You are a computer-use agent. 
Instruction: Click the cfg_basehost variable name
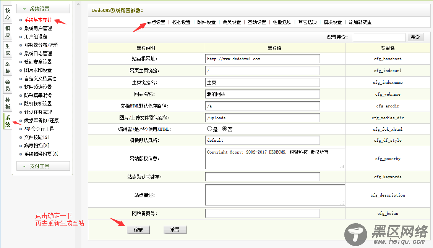click(388, 59)
